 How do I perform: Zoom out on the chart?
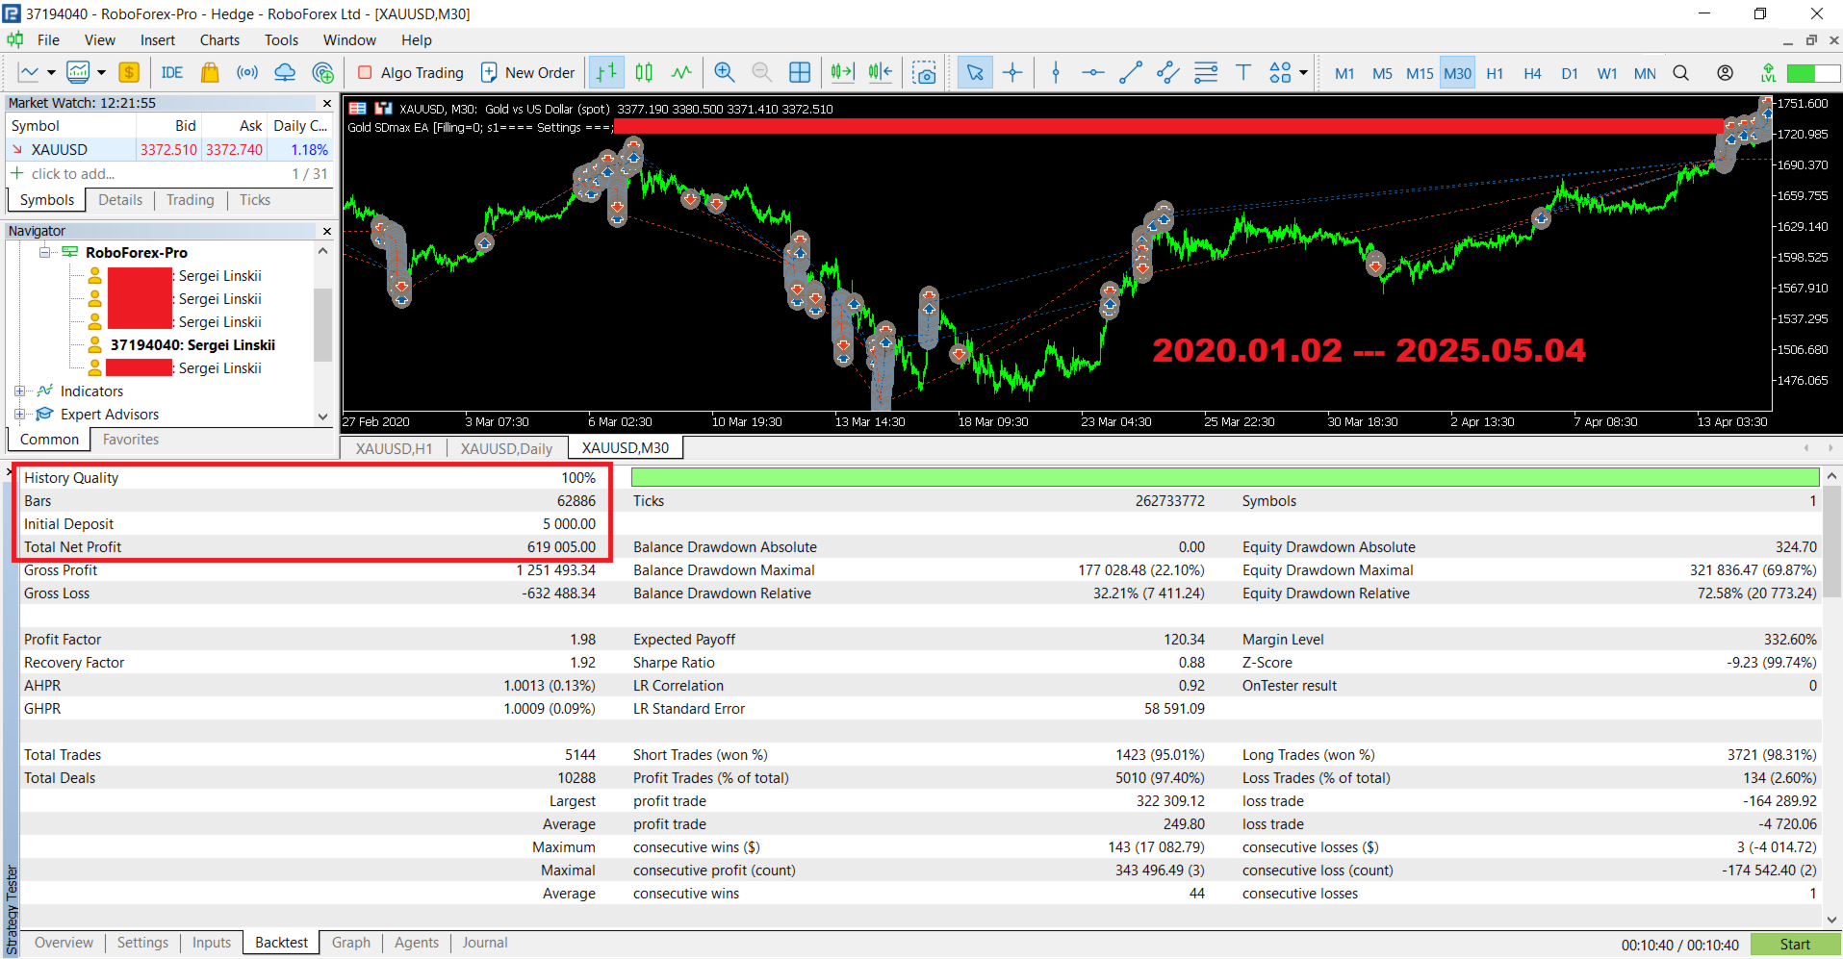click(761, 72)
